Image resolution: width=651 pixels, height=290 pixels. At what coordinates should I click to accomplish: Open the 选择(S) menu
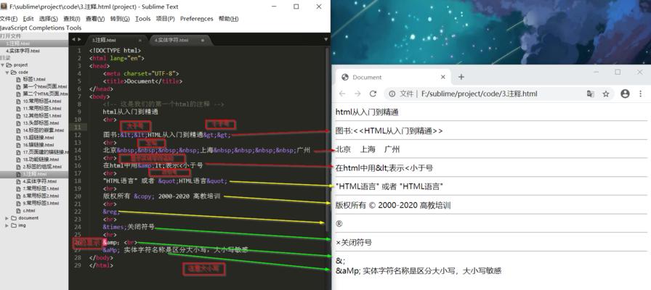[x=49, y=19]
